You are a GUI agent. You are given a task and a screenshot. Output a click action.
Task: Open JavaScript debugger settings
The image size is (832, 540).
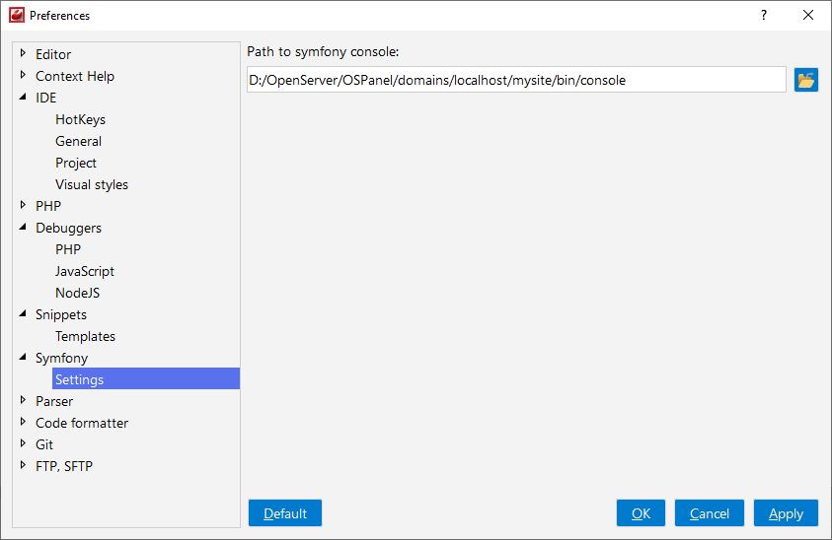[84, 271]
